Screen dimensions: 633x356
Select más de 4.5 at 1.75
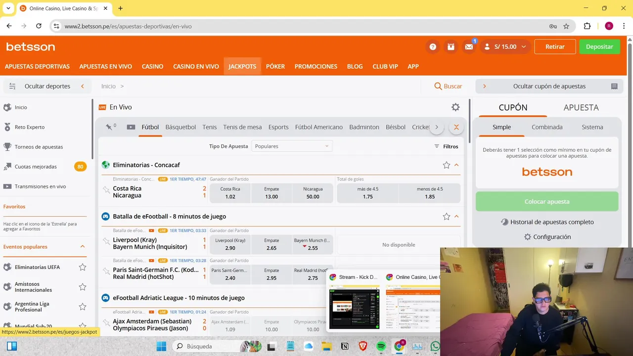click(x=368, y=193)
